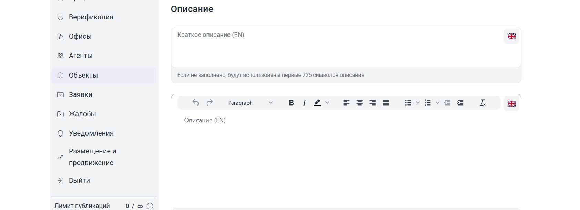Expand bulleted list style options
The image size is (580, 210).
(x=418, y=103)
